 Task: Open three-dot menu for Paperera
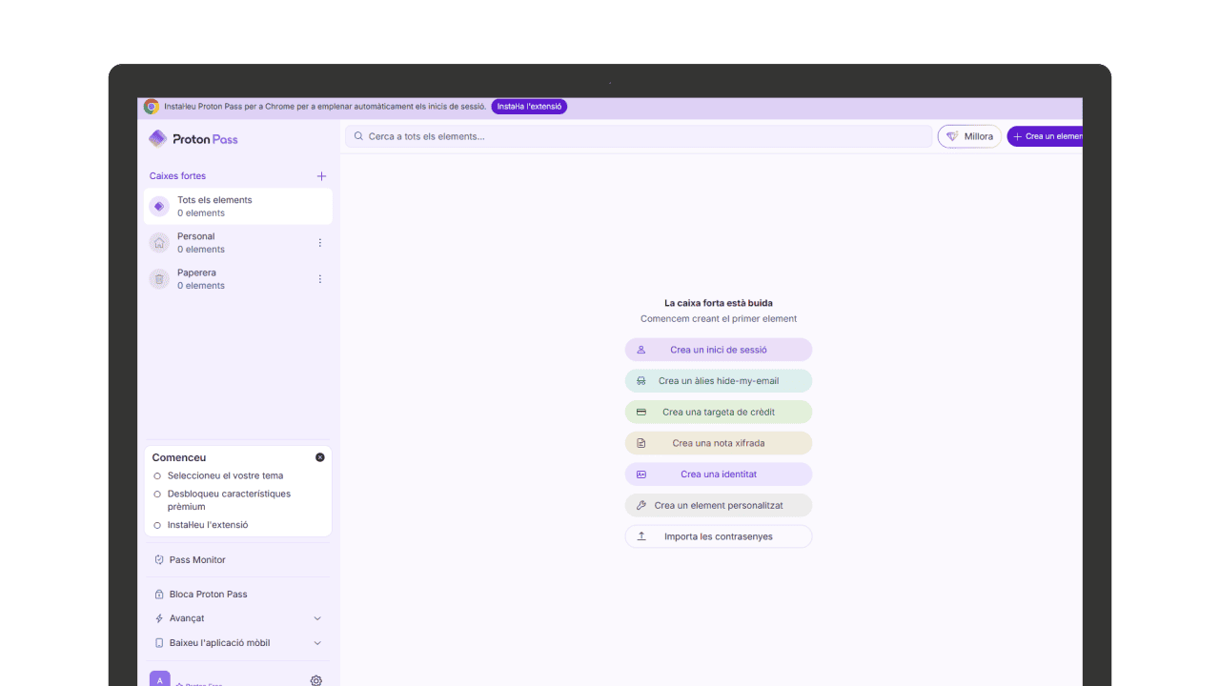(x=319, y=279)
